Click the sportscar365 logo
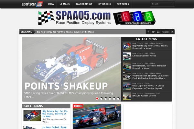 point(32,4)
